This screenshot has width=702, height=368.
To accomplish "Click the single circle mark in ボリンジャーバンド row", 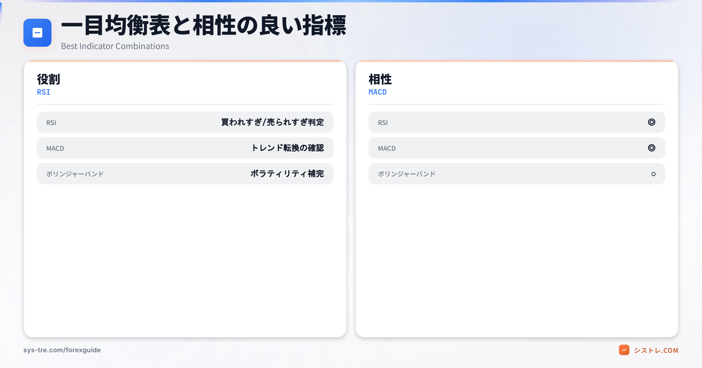I will (x=653, y=174).
